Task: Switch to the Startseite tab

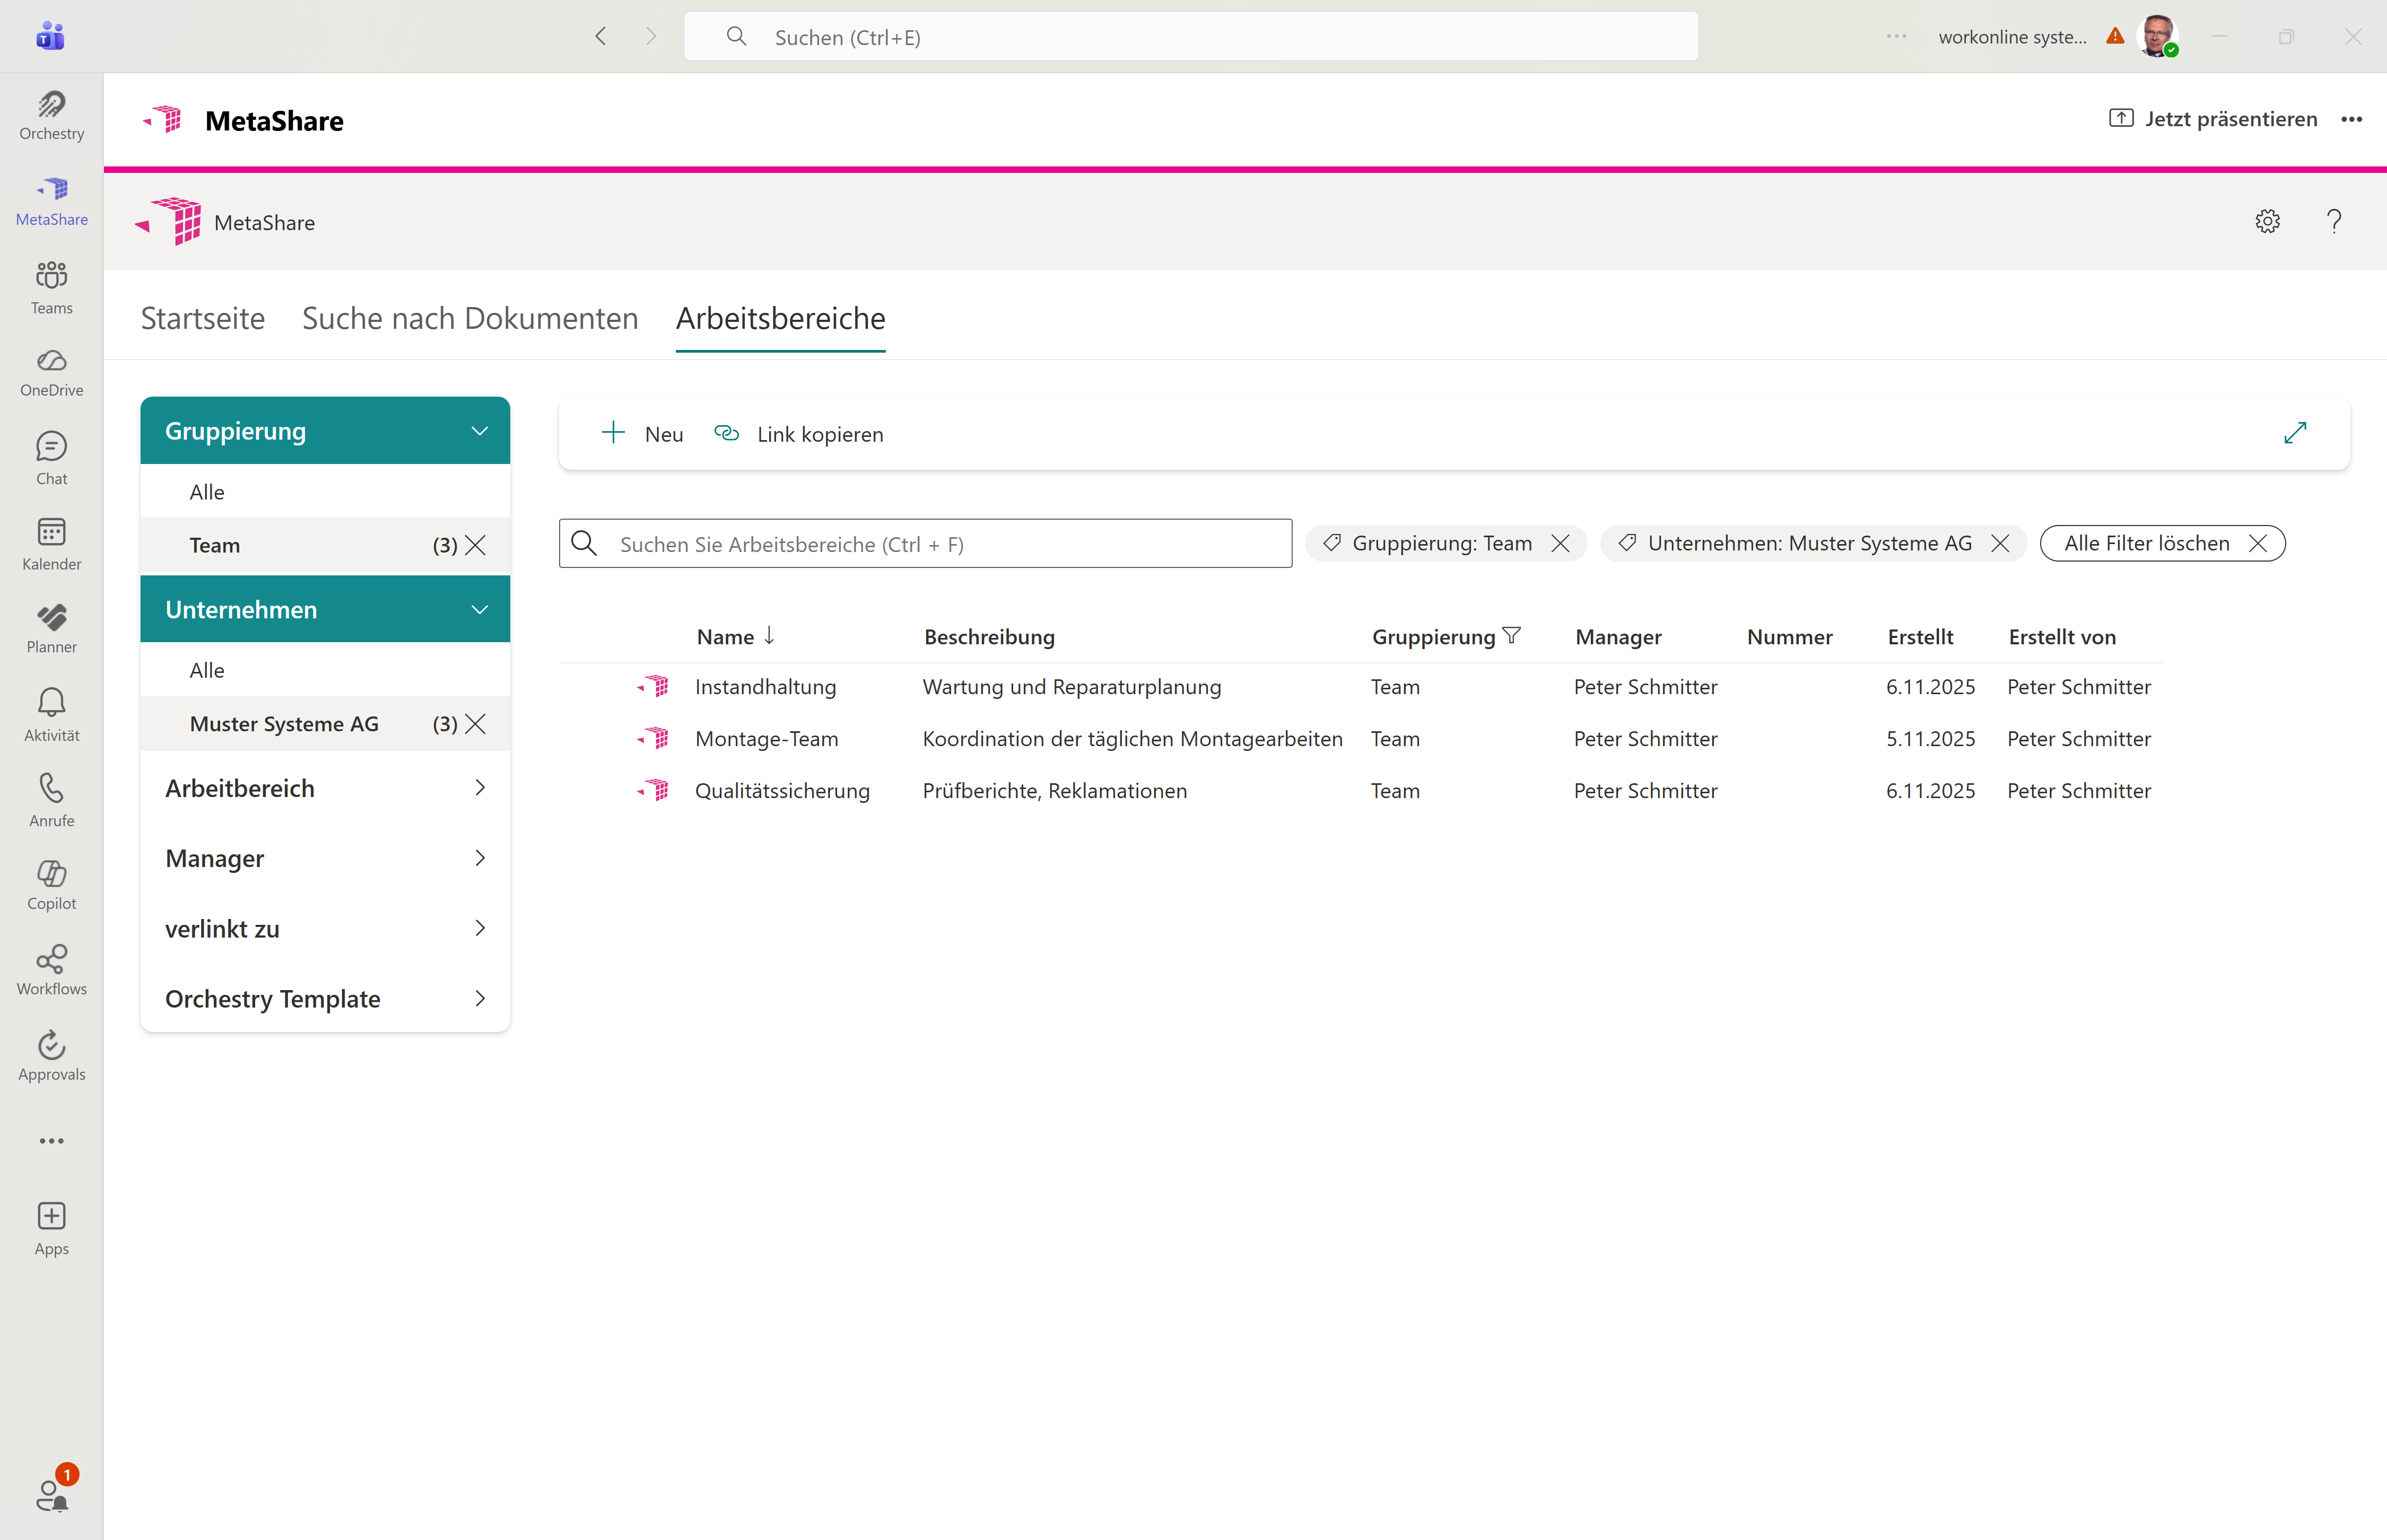Action: pyautogui.click(x=203, y=318)
